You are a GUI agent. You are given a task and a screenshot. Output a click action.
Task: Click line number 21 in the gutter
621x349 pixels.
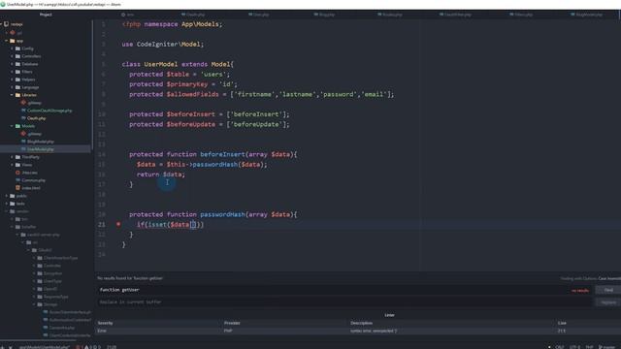[102, 224]
